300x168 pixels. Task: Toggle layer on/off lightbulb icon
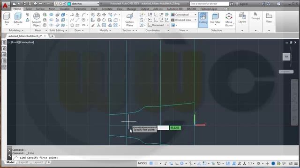click(x=56, y=4)
